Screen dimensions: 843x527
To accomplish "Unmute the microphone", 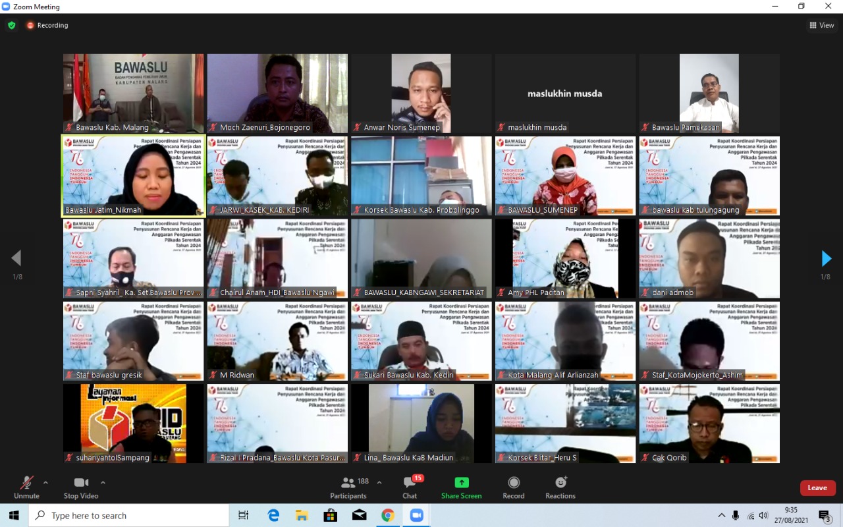I will point(26,487).
